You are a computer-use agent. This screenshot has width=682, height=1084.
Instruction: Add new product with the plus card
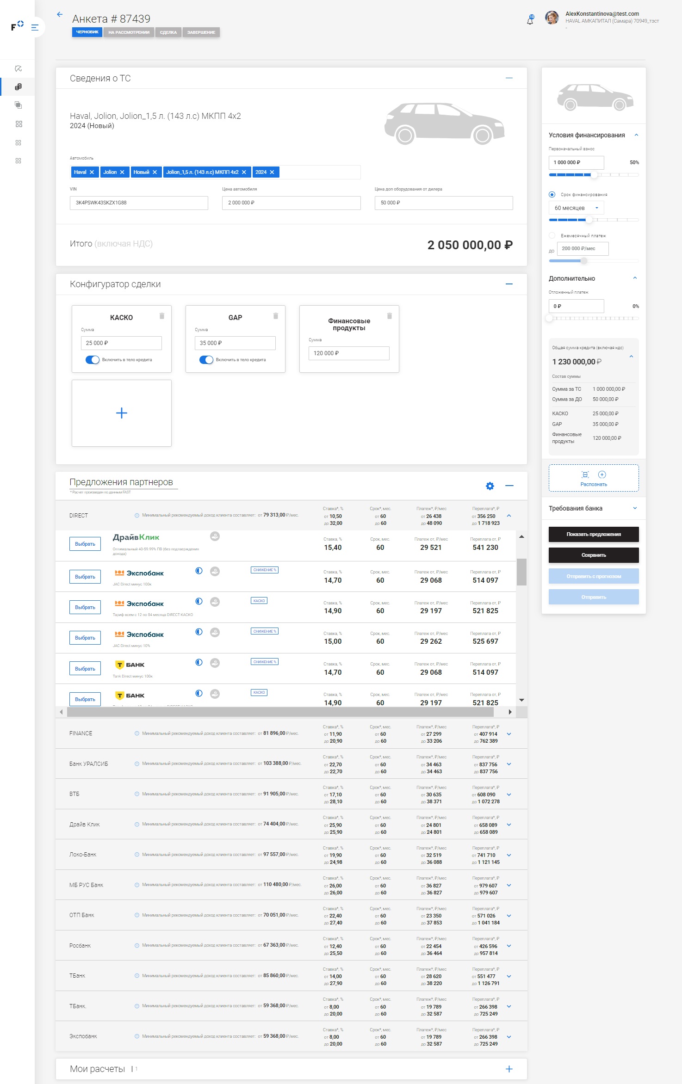(122, 413)
